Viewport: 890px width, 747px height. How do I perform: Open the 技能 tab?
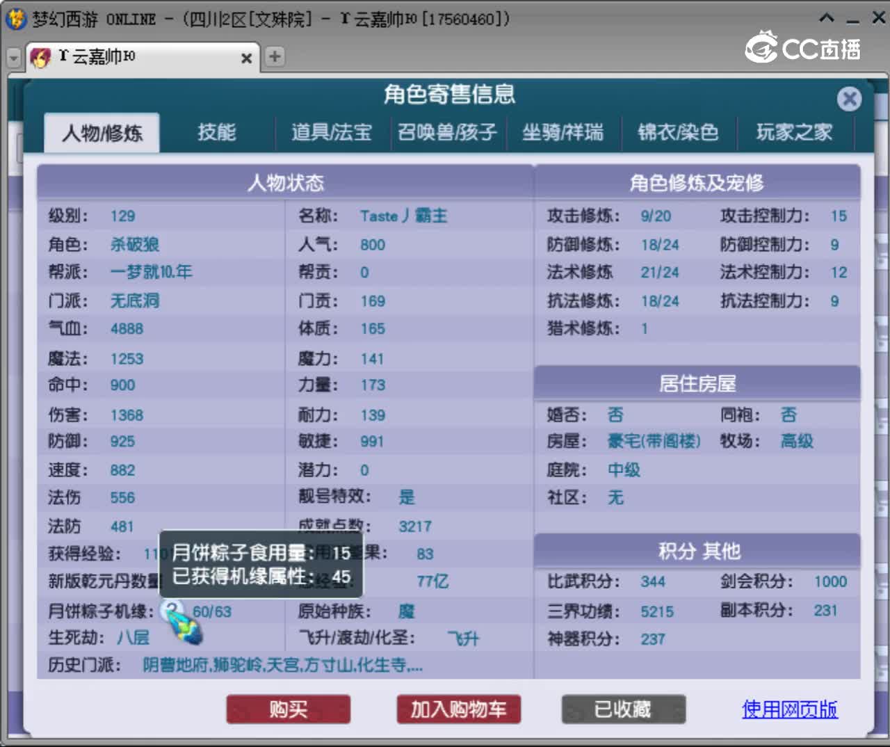[x=216, y=132]
